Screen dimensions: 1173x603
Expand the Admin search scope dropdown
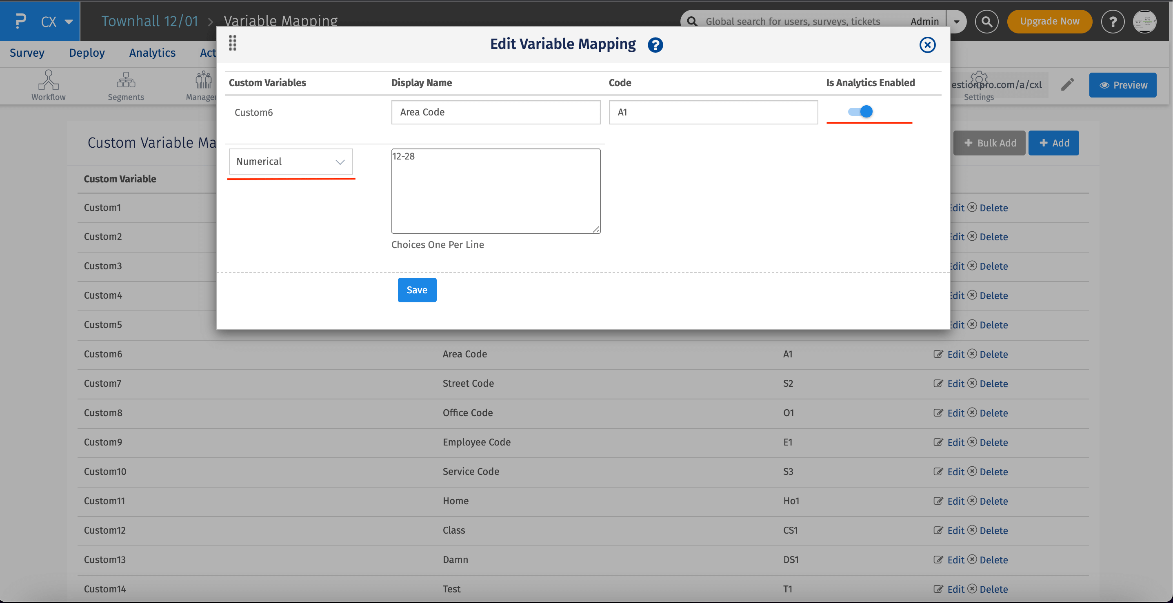point(957,21)
